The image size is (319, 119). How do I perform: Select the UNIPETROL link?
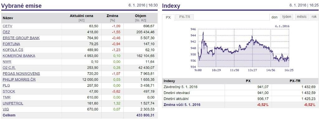click(13, 104)
